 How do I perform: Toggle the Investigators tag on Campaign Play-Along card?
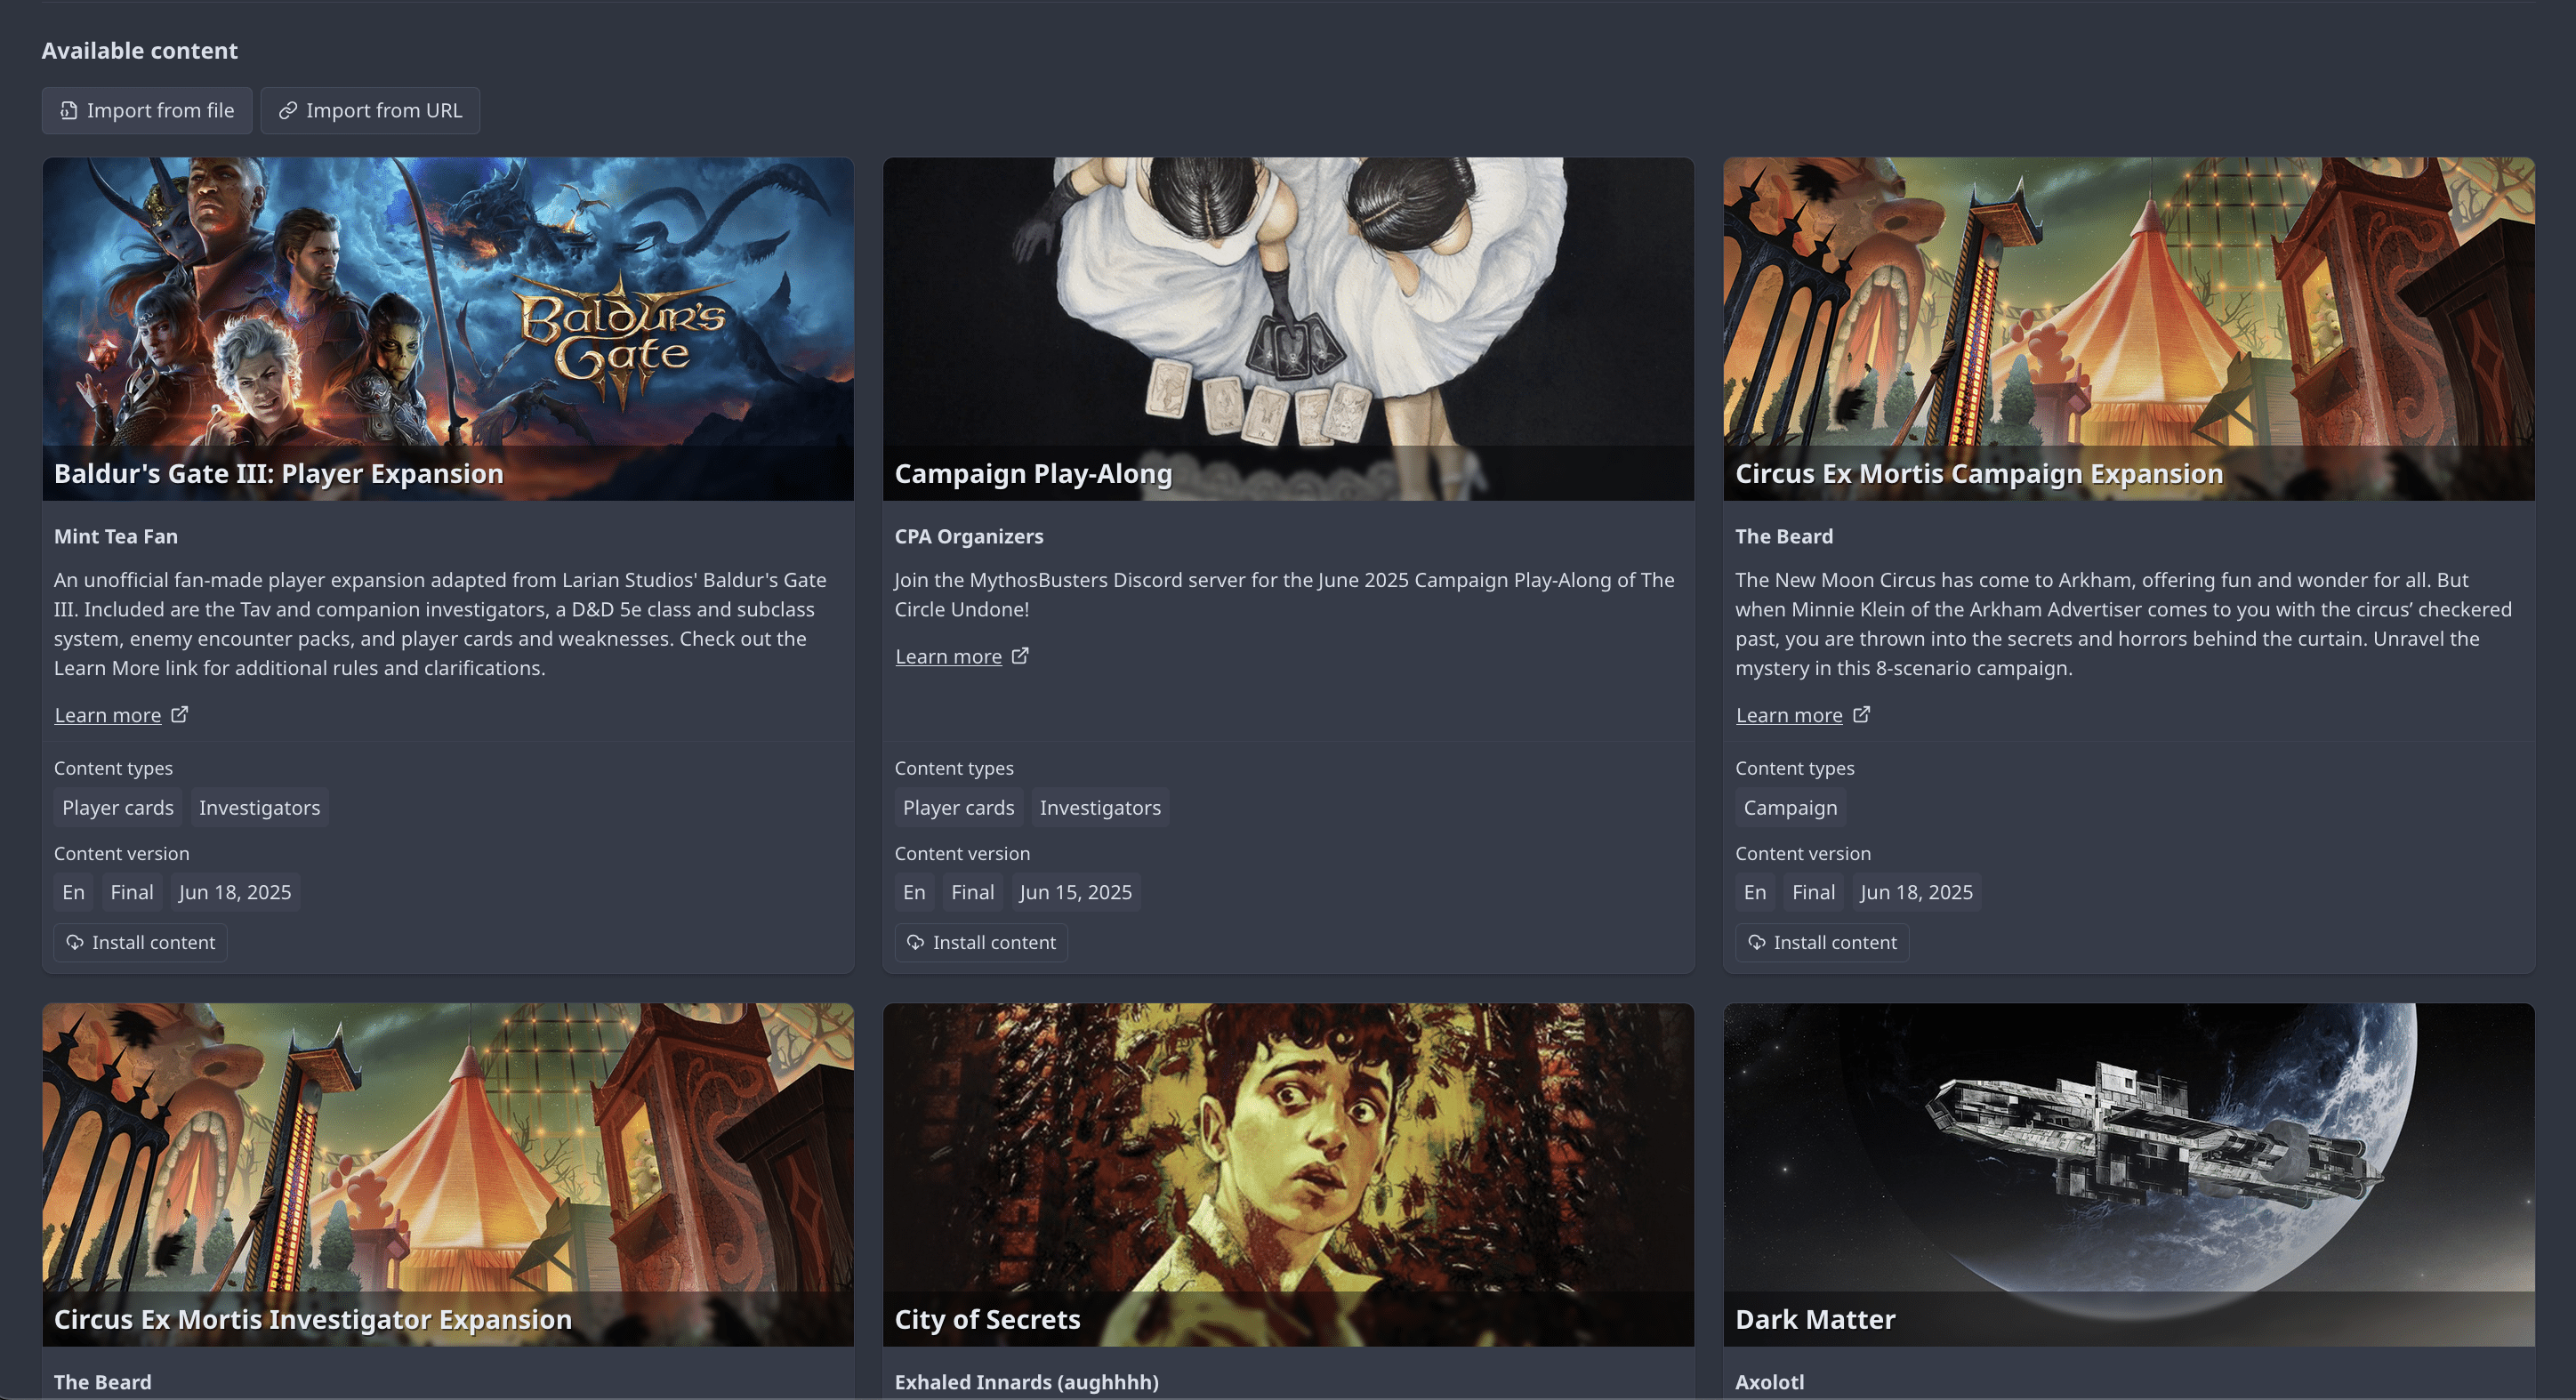tap(1100, 807)
